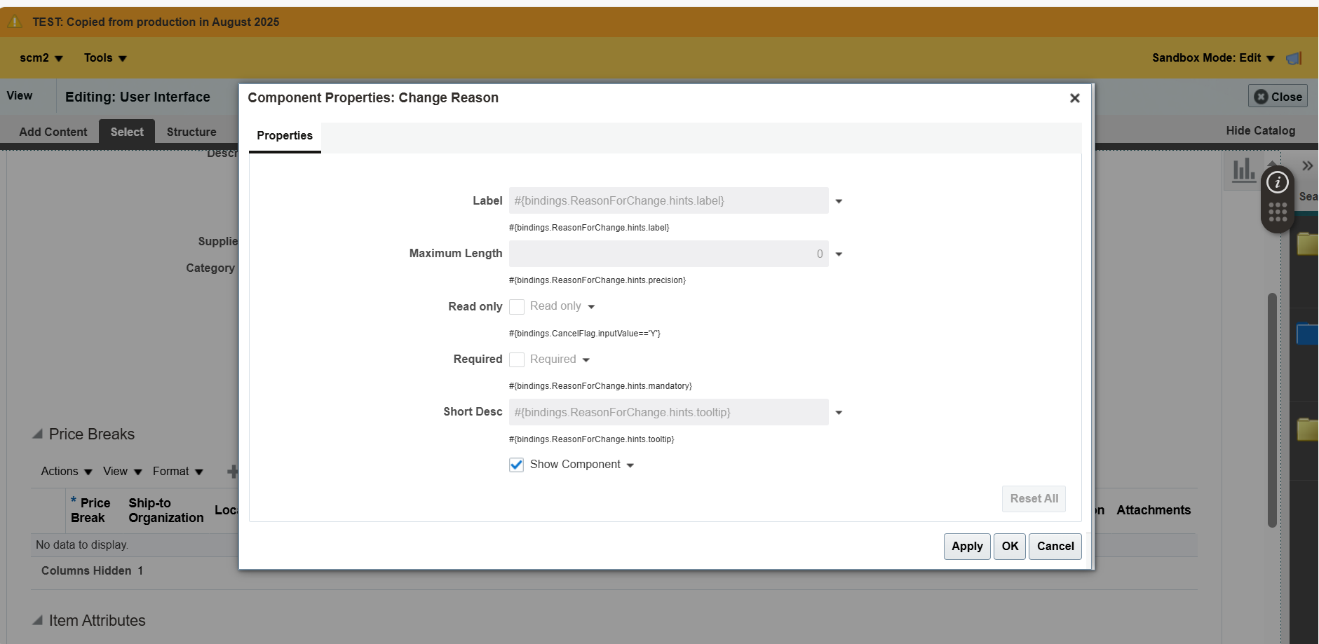Enable the Read only checkbox
This screenshot has height=644, width=1319.
[517, 307]
